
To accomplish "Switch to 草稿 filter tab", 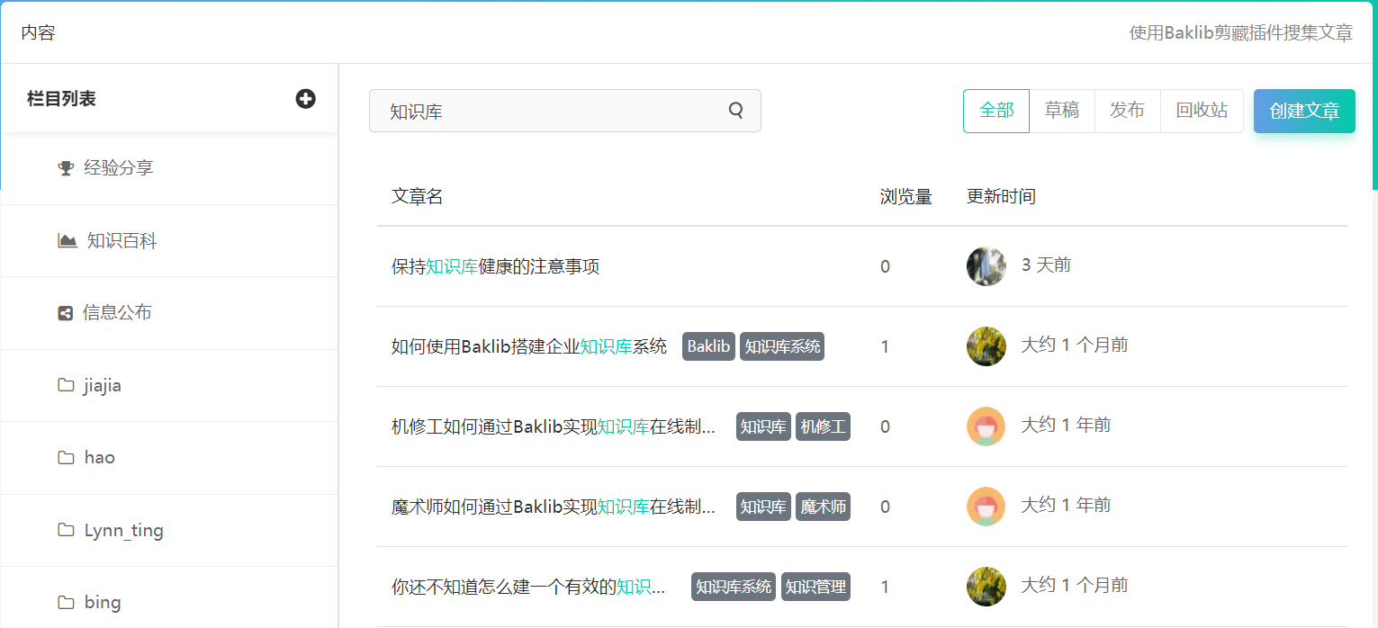I will click(x=1062, y=111).
